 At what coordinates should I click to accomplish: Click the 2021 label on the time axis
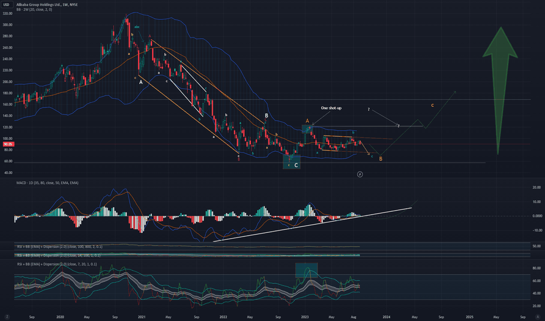point(142,317)
